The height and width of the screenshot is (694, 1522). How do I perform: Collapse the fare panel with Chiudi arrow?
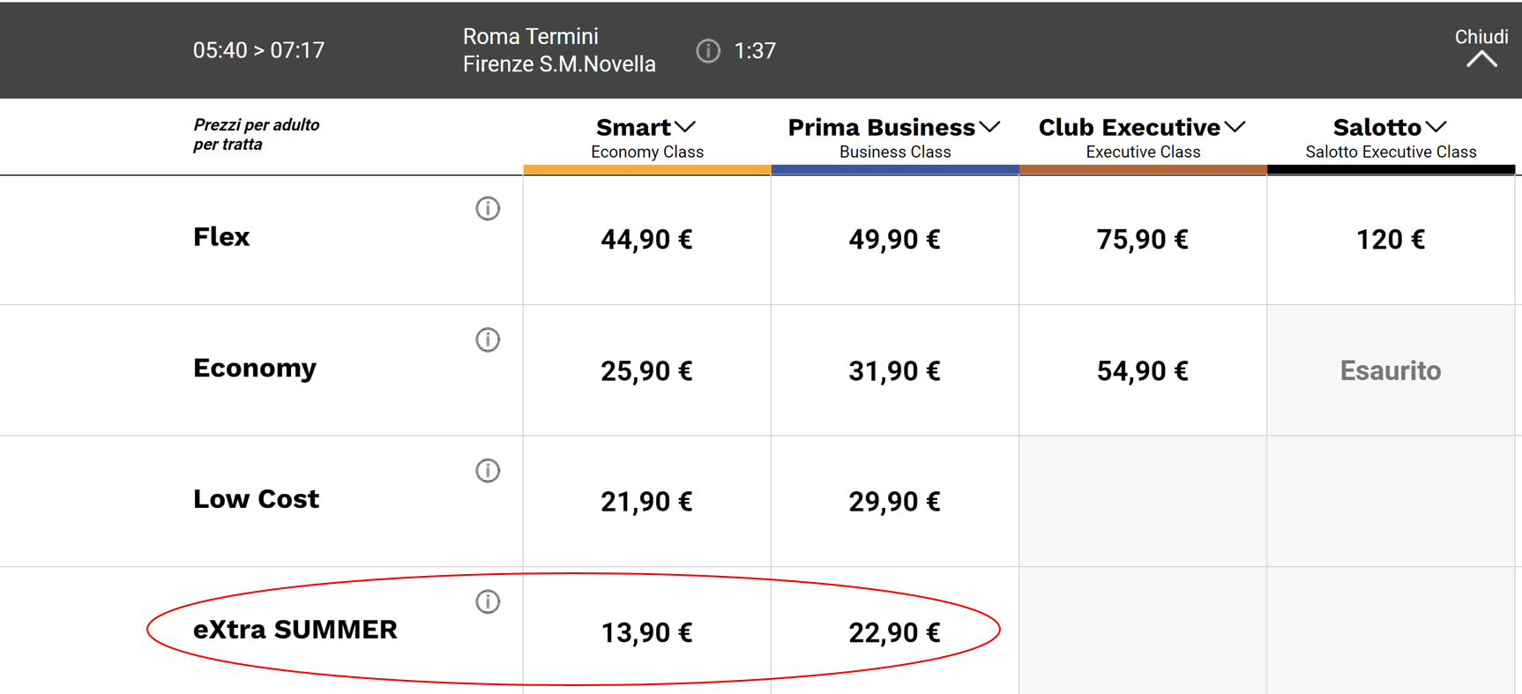point(1481,58)
